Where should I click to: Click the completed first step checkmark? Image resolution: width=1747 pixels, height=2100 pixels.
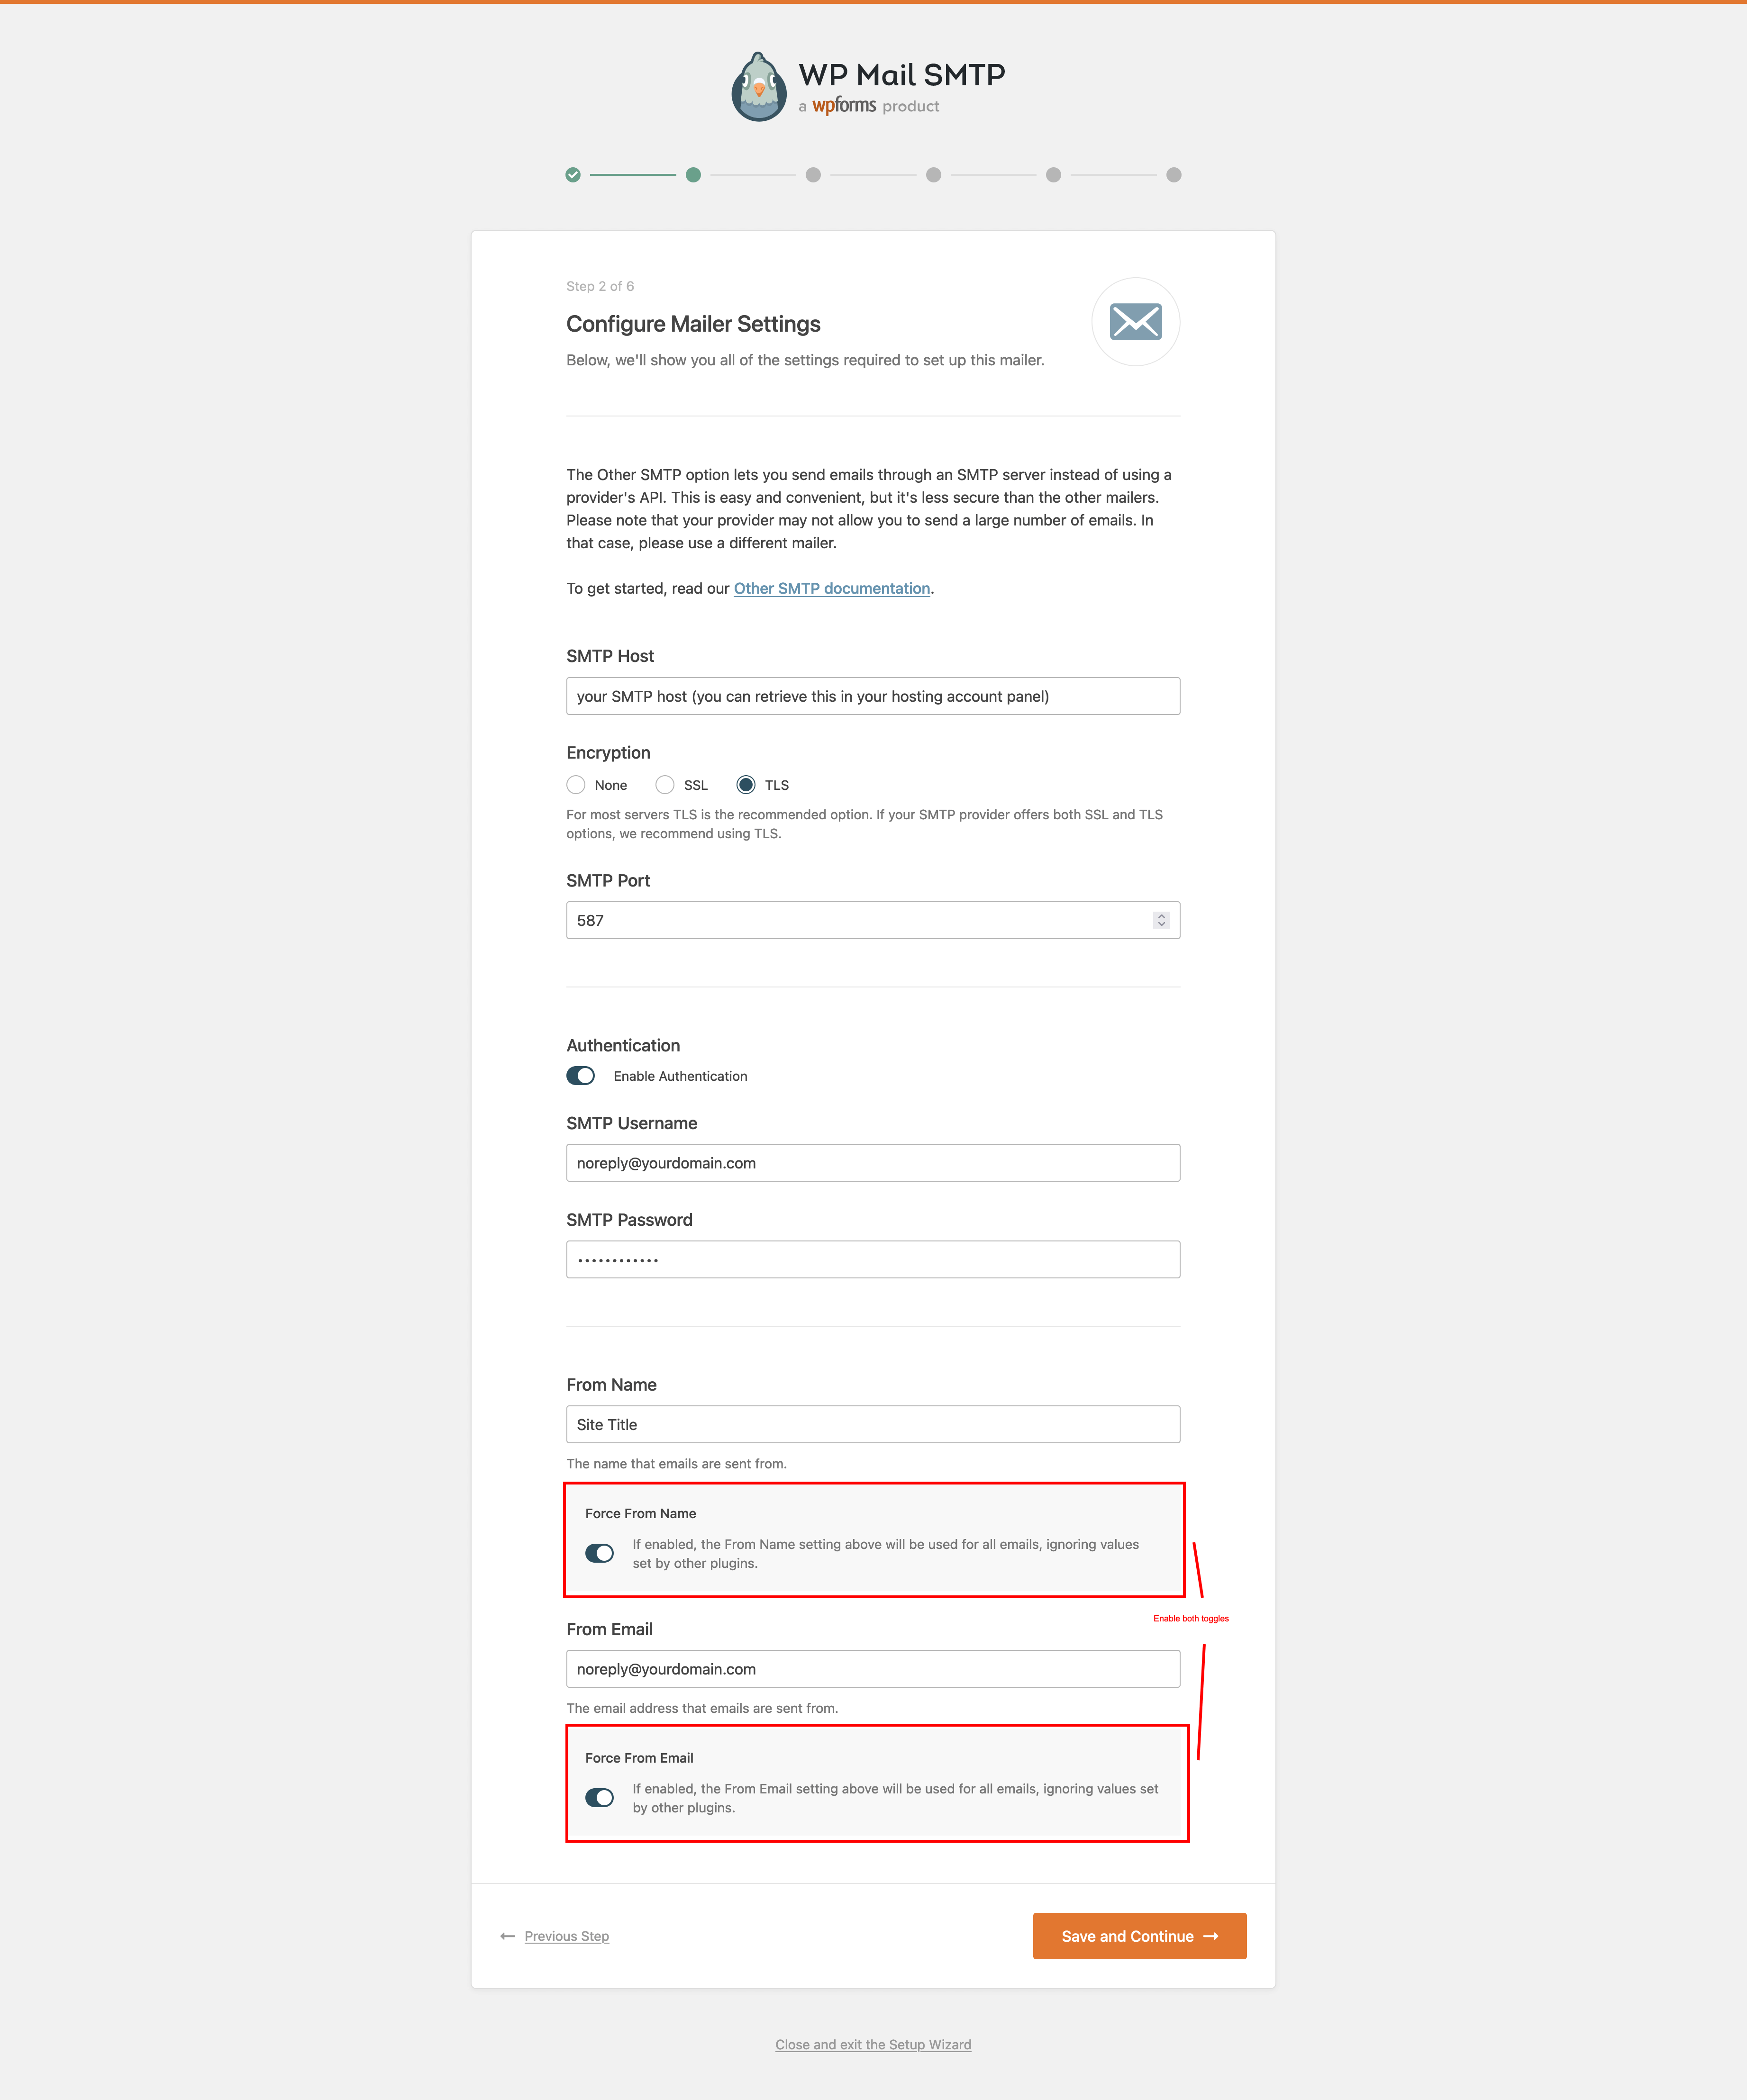573,175
